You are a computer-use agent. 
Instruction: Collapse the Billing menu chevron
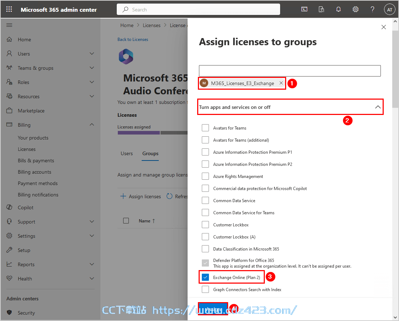coord(92,125)
